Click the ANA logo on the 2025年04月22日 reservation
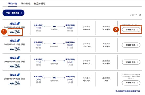145x95 pixels. click(x=15, y=75)
